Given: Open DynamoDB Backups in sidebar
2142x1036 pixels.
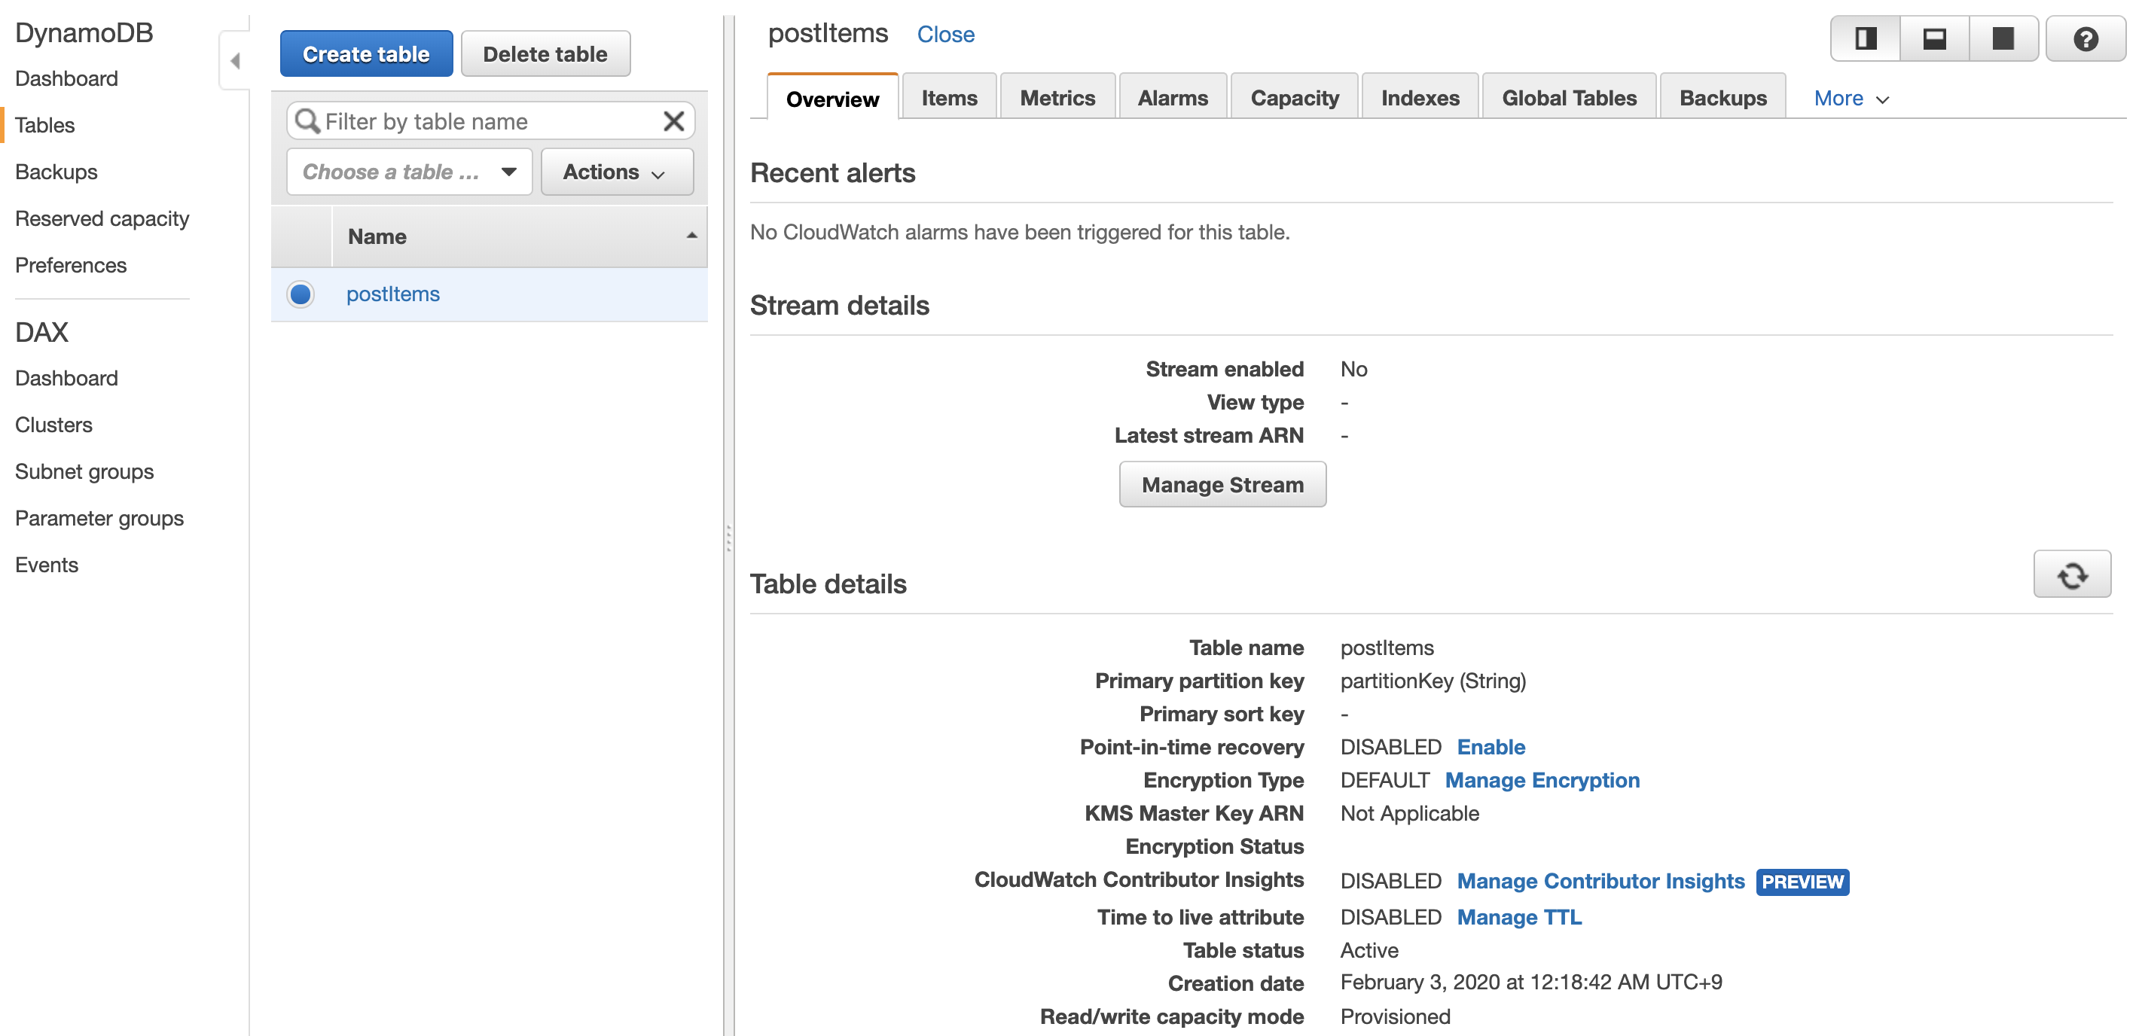Looking at the screenshot, I should [56, 171].
